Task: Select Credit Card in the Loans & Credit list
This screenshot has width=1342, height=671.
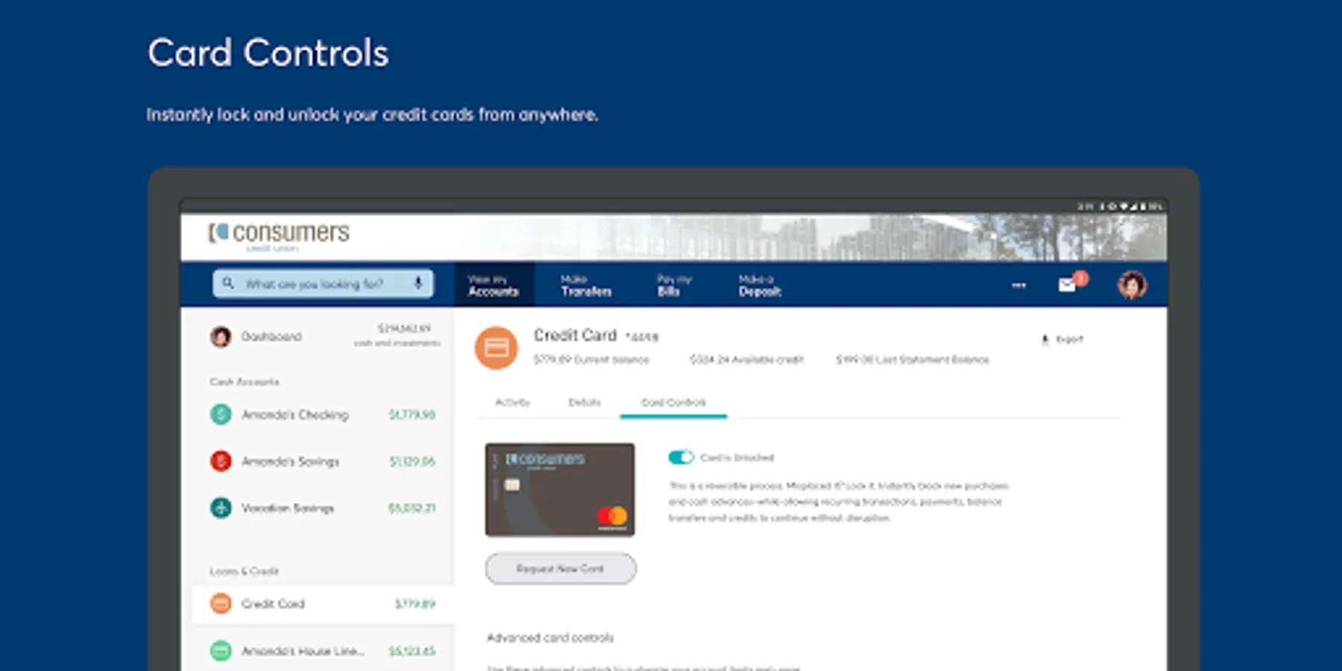Action: point(323,603)
